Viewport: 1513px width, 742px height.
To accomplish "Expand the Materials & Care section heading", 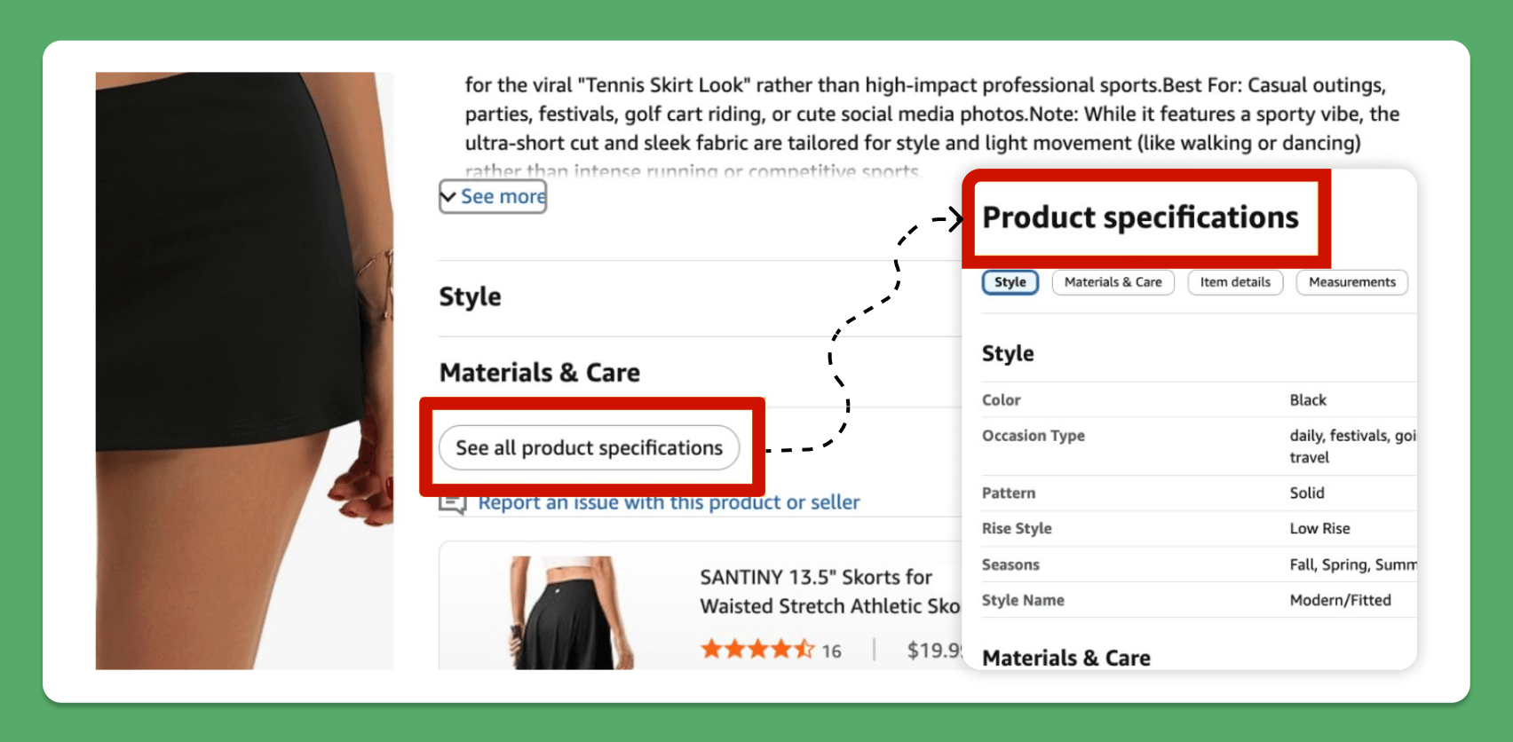I will 540,373.
